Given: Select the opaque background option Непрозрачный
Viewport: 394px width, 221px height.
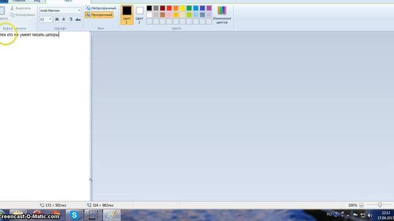Looking at the screenshot, I should [x=101, y=8].
